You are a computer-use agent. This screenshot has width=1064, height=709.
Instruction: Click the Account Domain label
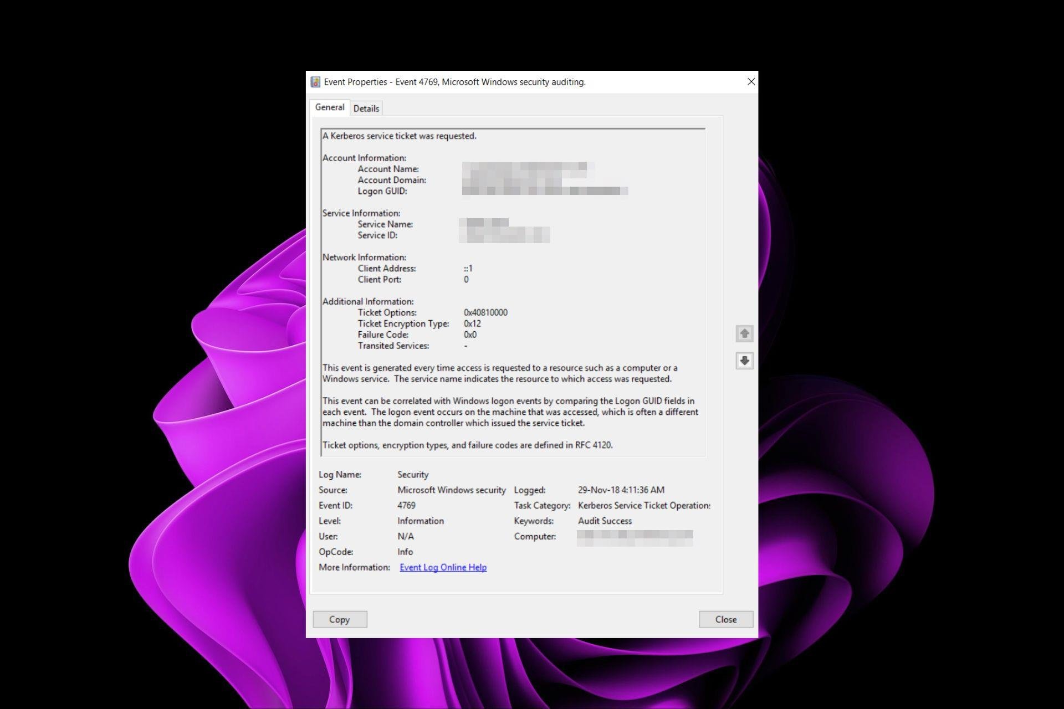[392, 180]
